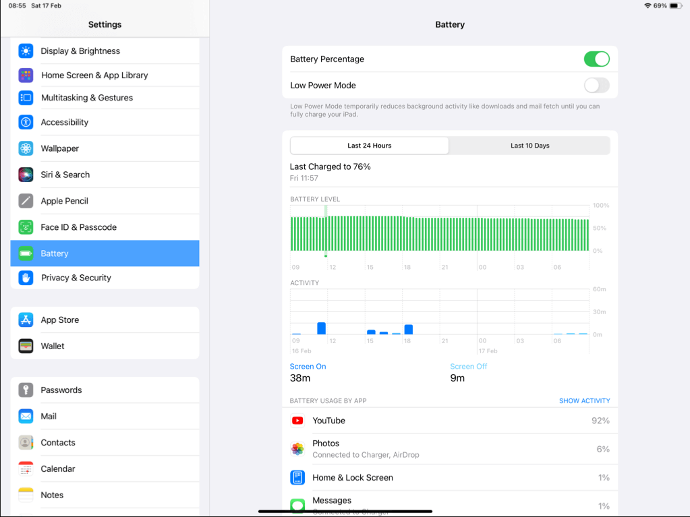Open Apple Pencil settings

tap(105, 201)
